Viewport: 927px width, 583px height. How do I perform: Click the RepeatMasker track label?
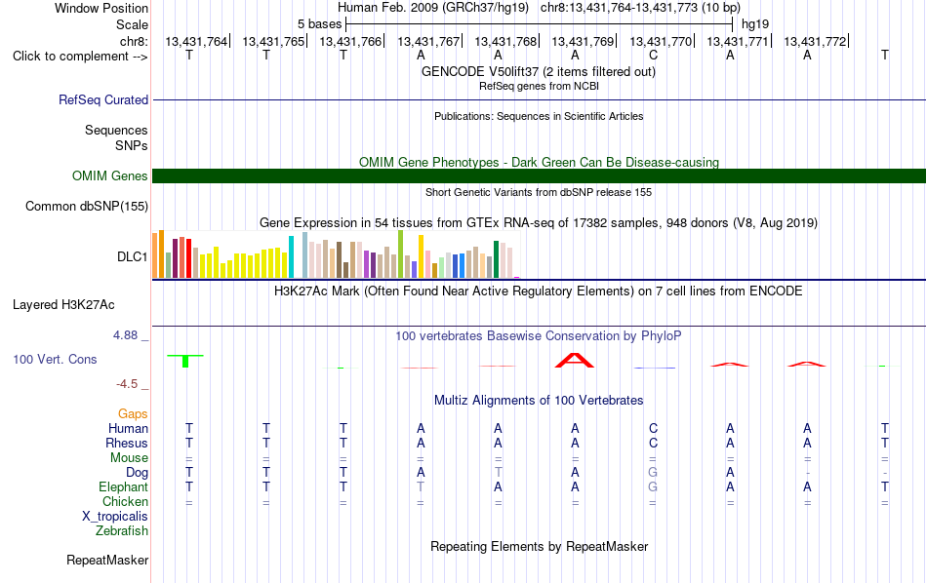[107, 560]
